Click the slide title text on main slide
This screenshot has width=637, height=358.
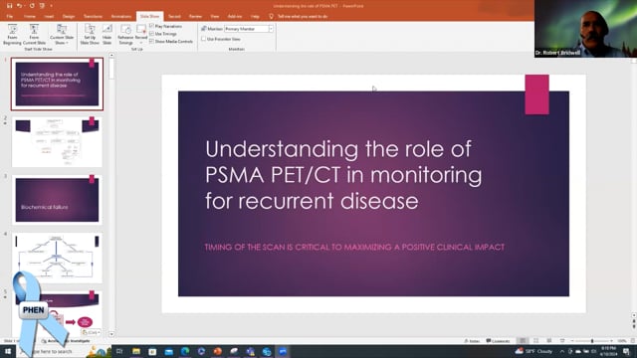coord(343,175)
